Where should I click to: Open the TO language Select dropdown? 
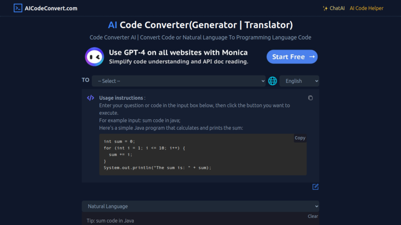[x=179, y=81]
